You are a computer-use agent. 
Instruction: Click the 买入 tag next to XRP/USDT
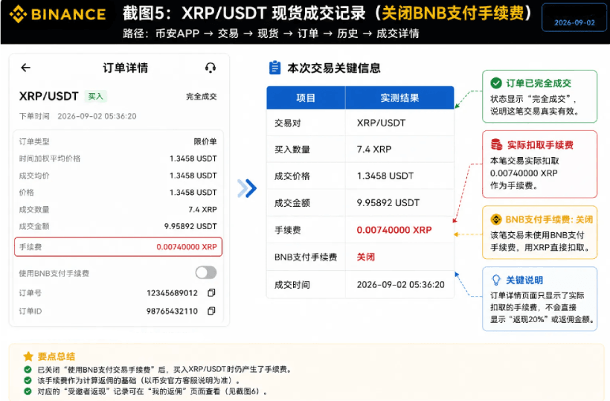pyautogui.click(x=95, y=96)
